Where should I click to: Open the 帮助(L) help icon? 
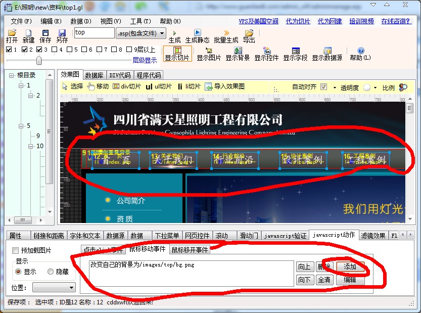[x=360, y=50]
